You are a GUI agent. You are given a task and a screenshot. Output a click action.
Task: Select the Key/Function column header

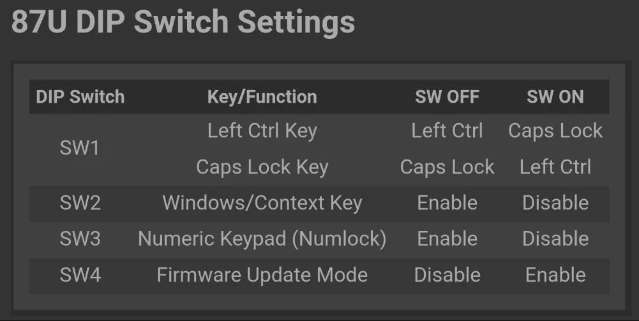click(262, 97)
